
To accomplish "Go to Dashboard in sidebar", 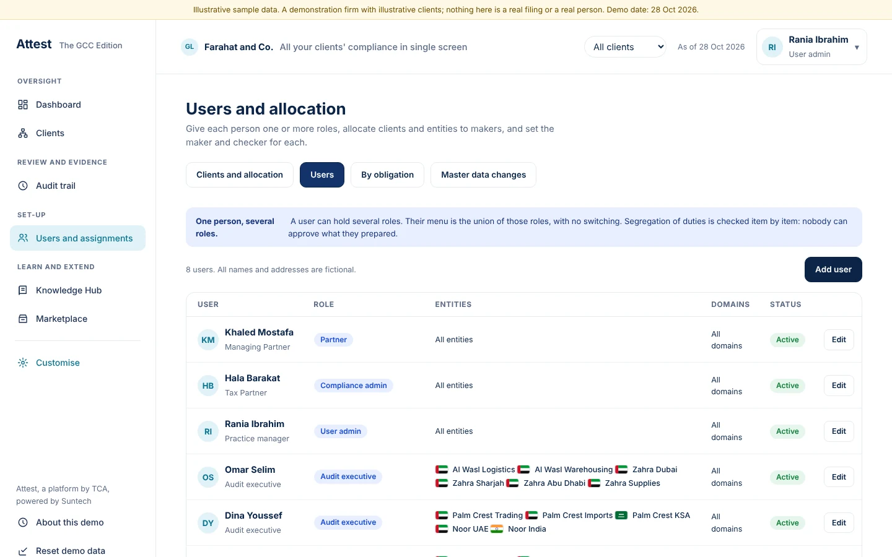I will [77, 105].
